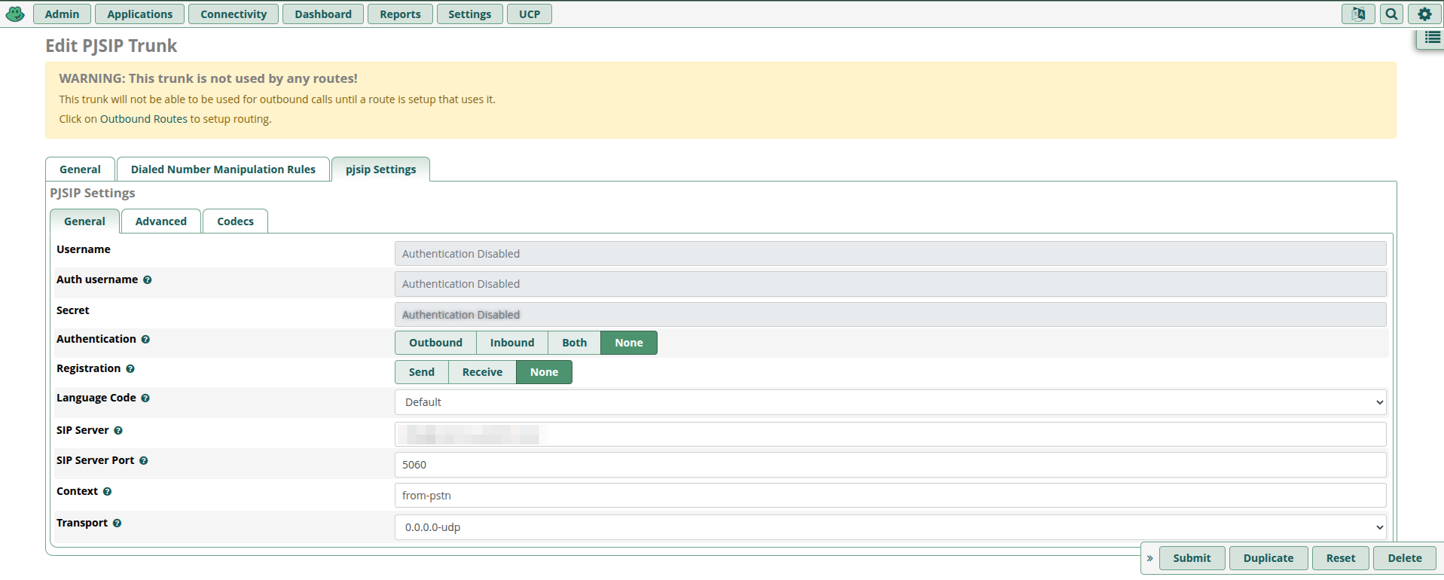
Task: Open the language selector icon
Action: 1358,14
